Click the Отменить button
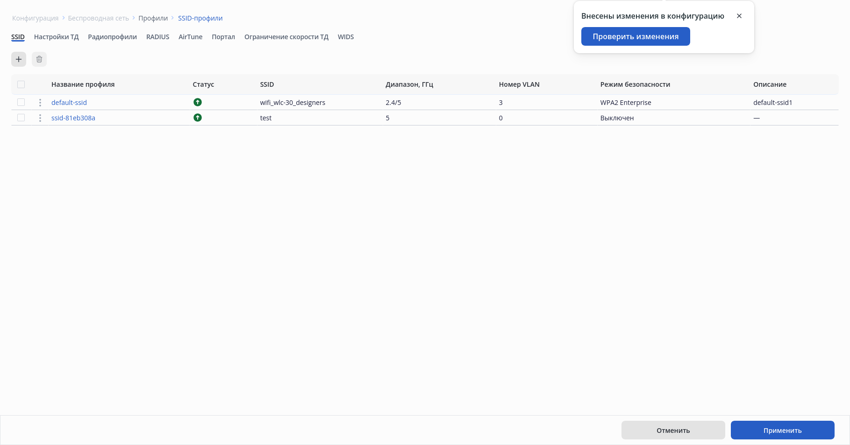The image size is (850, 445). tap(673, 430)
